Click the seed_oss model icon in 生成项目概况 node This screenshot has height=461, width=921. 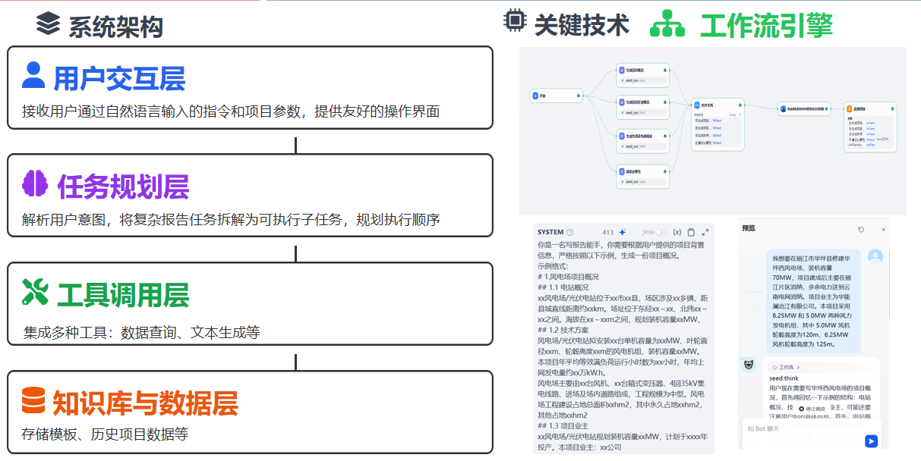coord(623,80)
